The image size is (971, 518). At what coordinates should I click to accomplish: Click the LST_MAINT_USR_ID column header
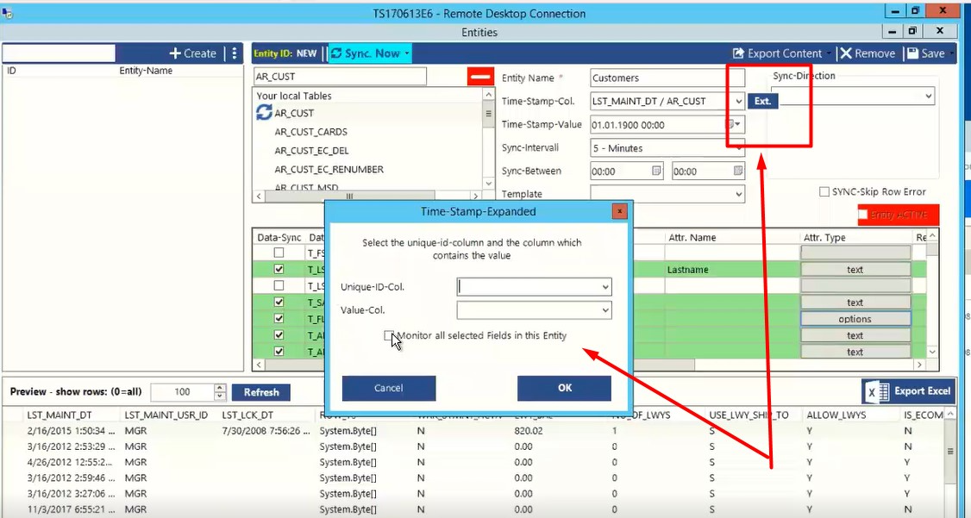pyautogui.click(x=166, y=415)
